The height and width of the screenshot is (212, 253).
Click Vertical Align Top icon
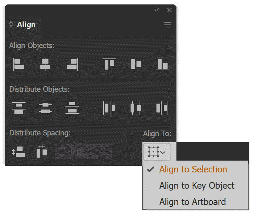click(109, 64)
